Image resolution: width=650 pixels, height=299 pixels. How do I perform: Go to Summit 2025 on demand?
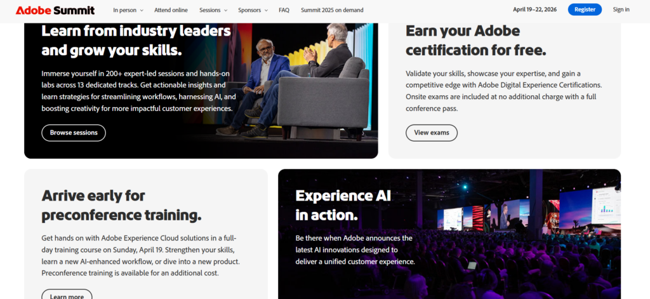click(x=332, y=10)
